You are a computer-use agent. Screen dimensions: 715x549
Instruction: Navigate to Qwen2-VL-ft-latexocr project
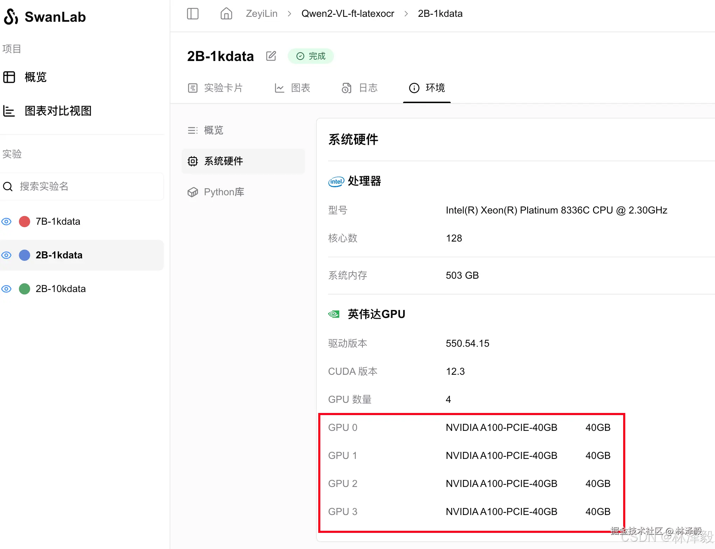pyautogui.click(x=347, y=13)
